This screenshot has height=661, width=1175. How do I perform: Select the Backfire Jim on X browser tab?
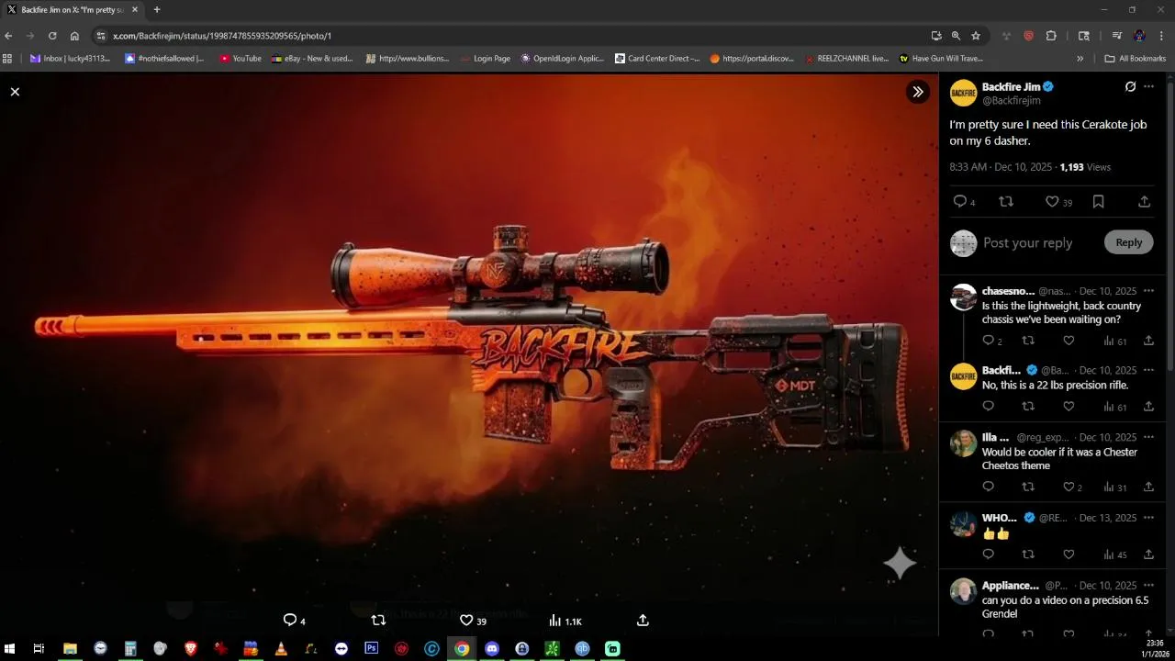(x=72, y=9)
